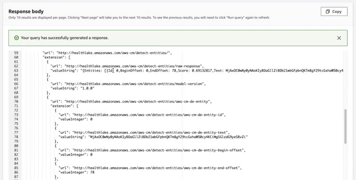Click the query successfully generated message

point(65,38)
